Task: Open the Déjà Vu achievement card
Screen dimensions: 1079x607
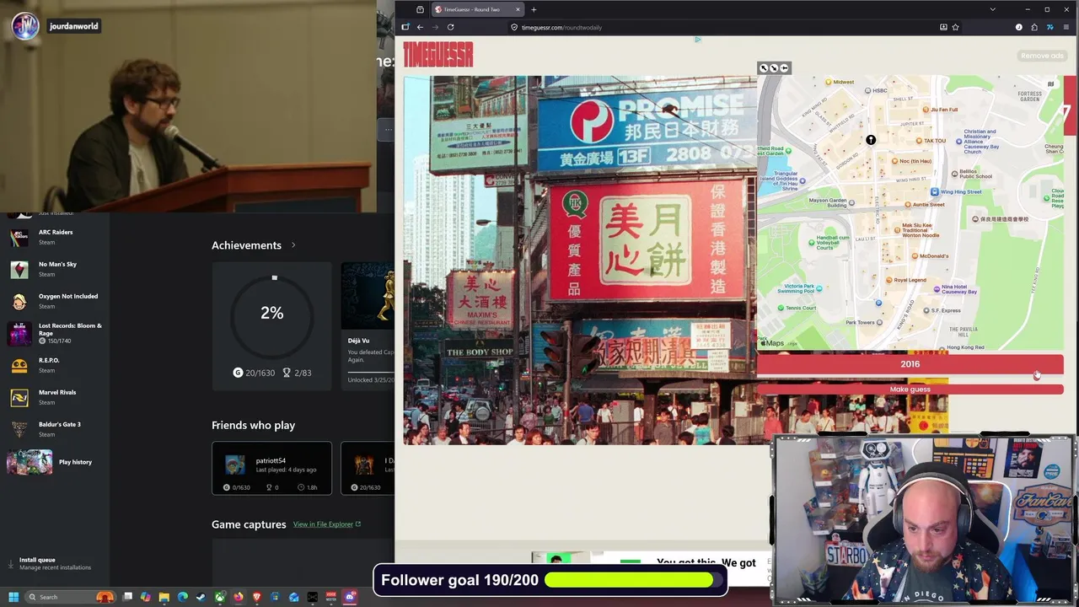Action: point(368,325)
